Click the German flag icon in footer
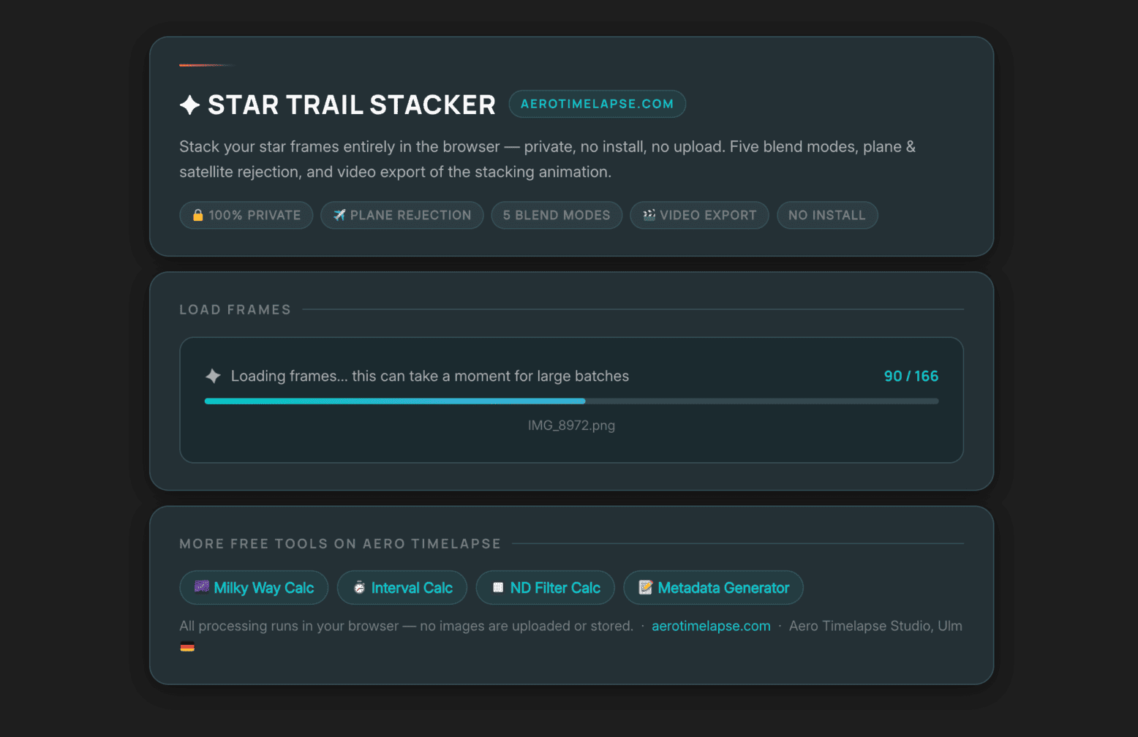The width and height of the screenshot is (1138, 737). [x=187, y=646]
